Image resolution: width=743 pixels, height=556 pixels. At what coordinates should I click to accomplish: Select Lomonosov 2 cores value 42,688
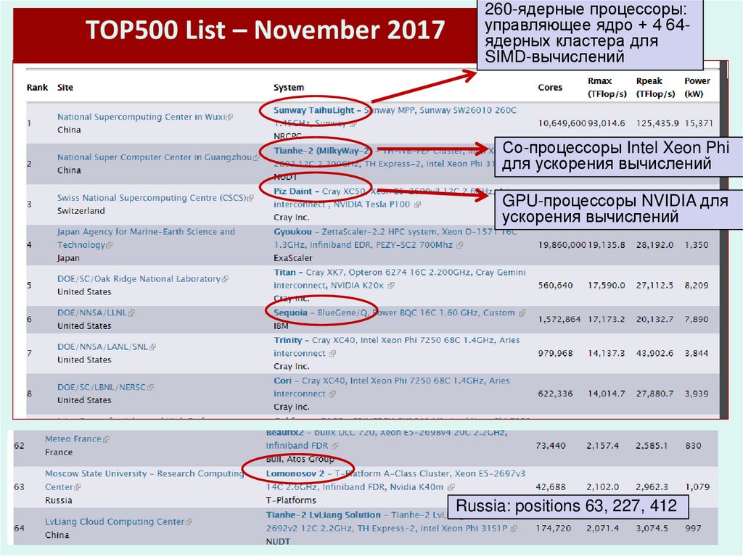[x=551, y=487]
